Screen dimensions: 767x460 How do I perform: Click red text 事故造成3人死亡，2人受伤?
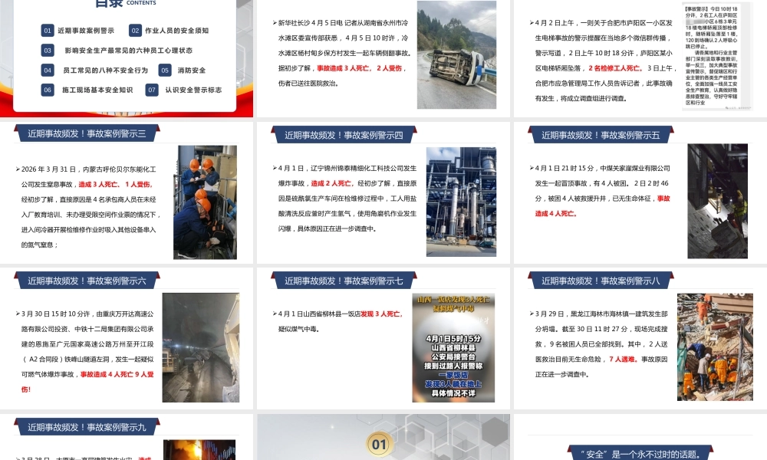(x=360, y=68)
